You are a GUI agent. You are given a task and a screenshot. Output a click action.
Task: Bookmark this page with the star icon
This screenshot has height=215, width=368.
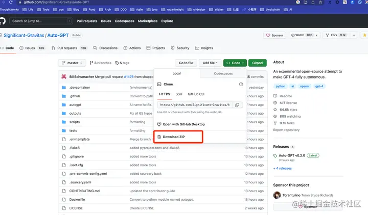320,3
